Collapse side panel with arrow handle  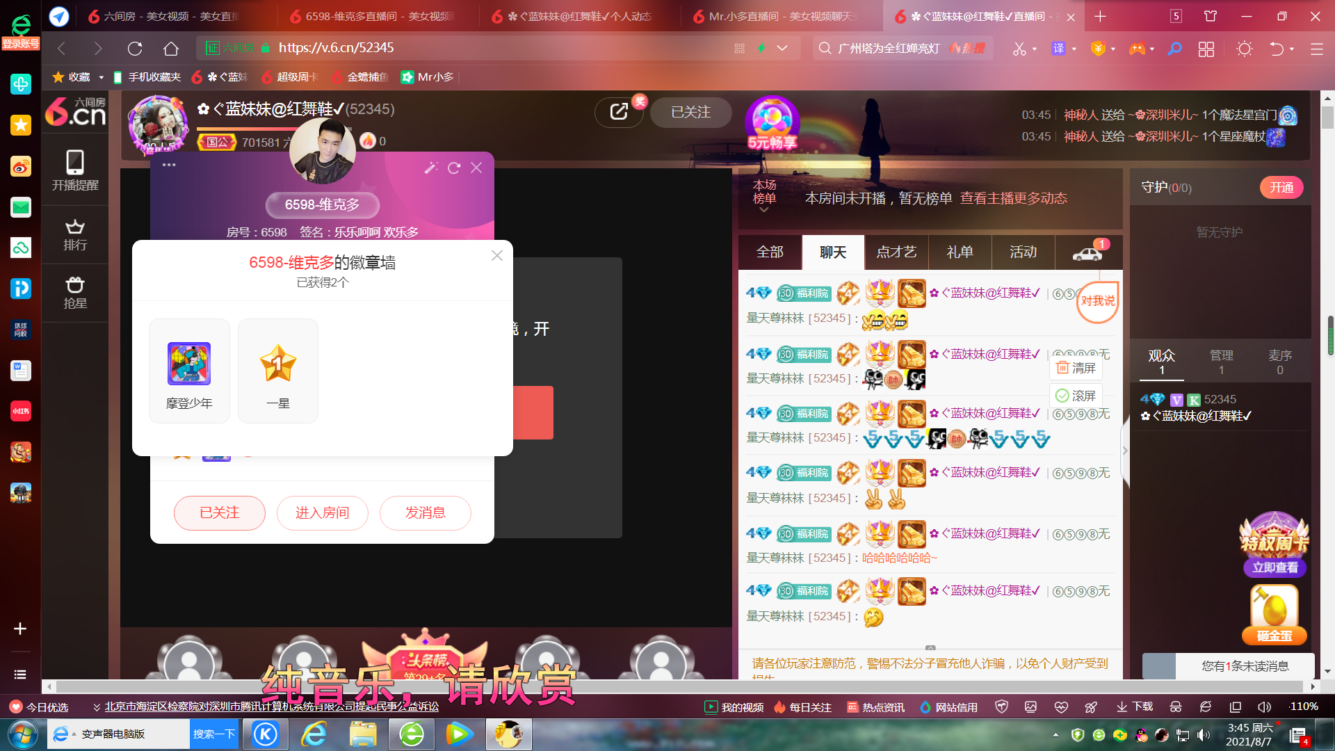[1125, 451]
